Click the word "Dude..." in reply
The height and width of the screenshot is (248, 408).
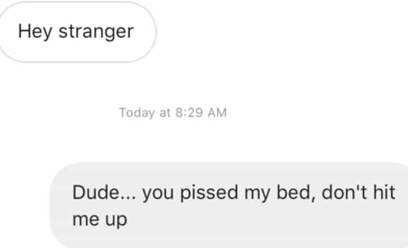pyautogui.click(x=104, y=193)
